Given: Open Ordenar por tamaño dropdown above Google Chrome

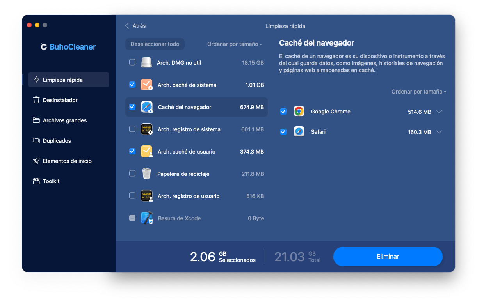Looking at the screenshot, I should coord(419,92).
